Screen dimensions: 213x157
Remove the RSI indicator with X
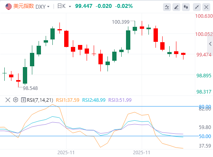click(x=8, y=100)
